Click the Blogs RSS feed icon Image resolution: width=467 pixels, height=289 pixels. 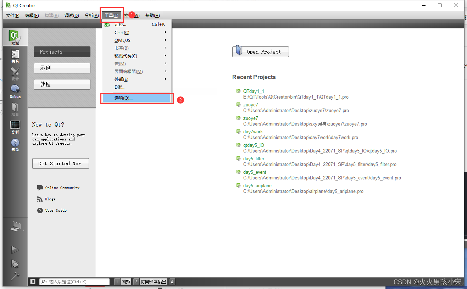(x=40, y=199)
